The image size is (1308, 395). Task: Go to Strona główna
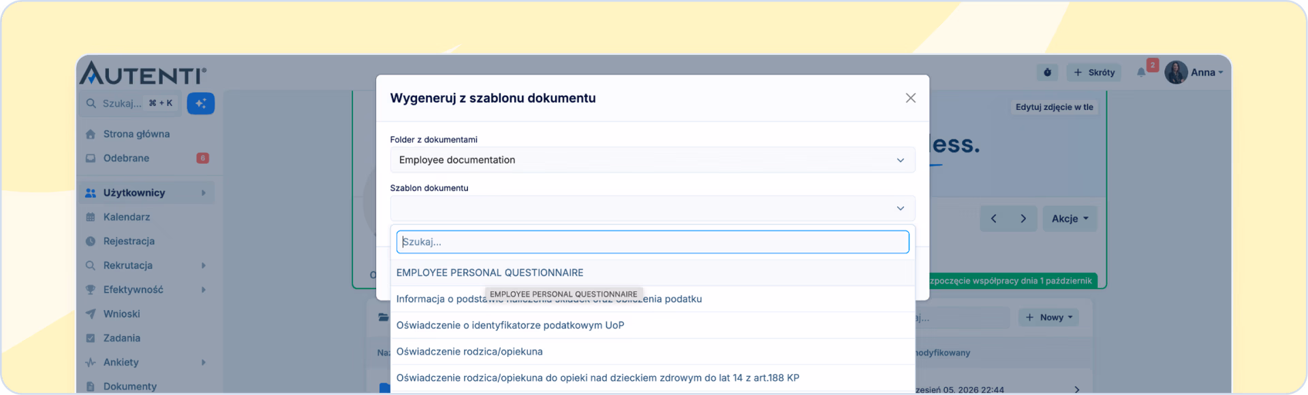click(x=136, y=134)
